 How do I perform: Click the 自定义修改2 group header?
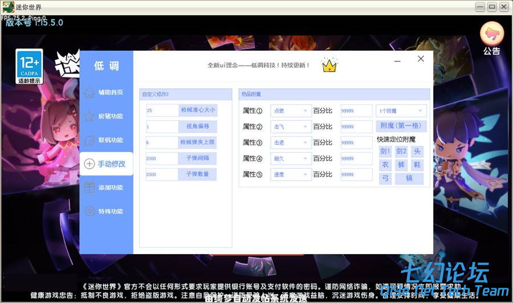point(186,94)
